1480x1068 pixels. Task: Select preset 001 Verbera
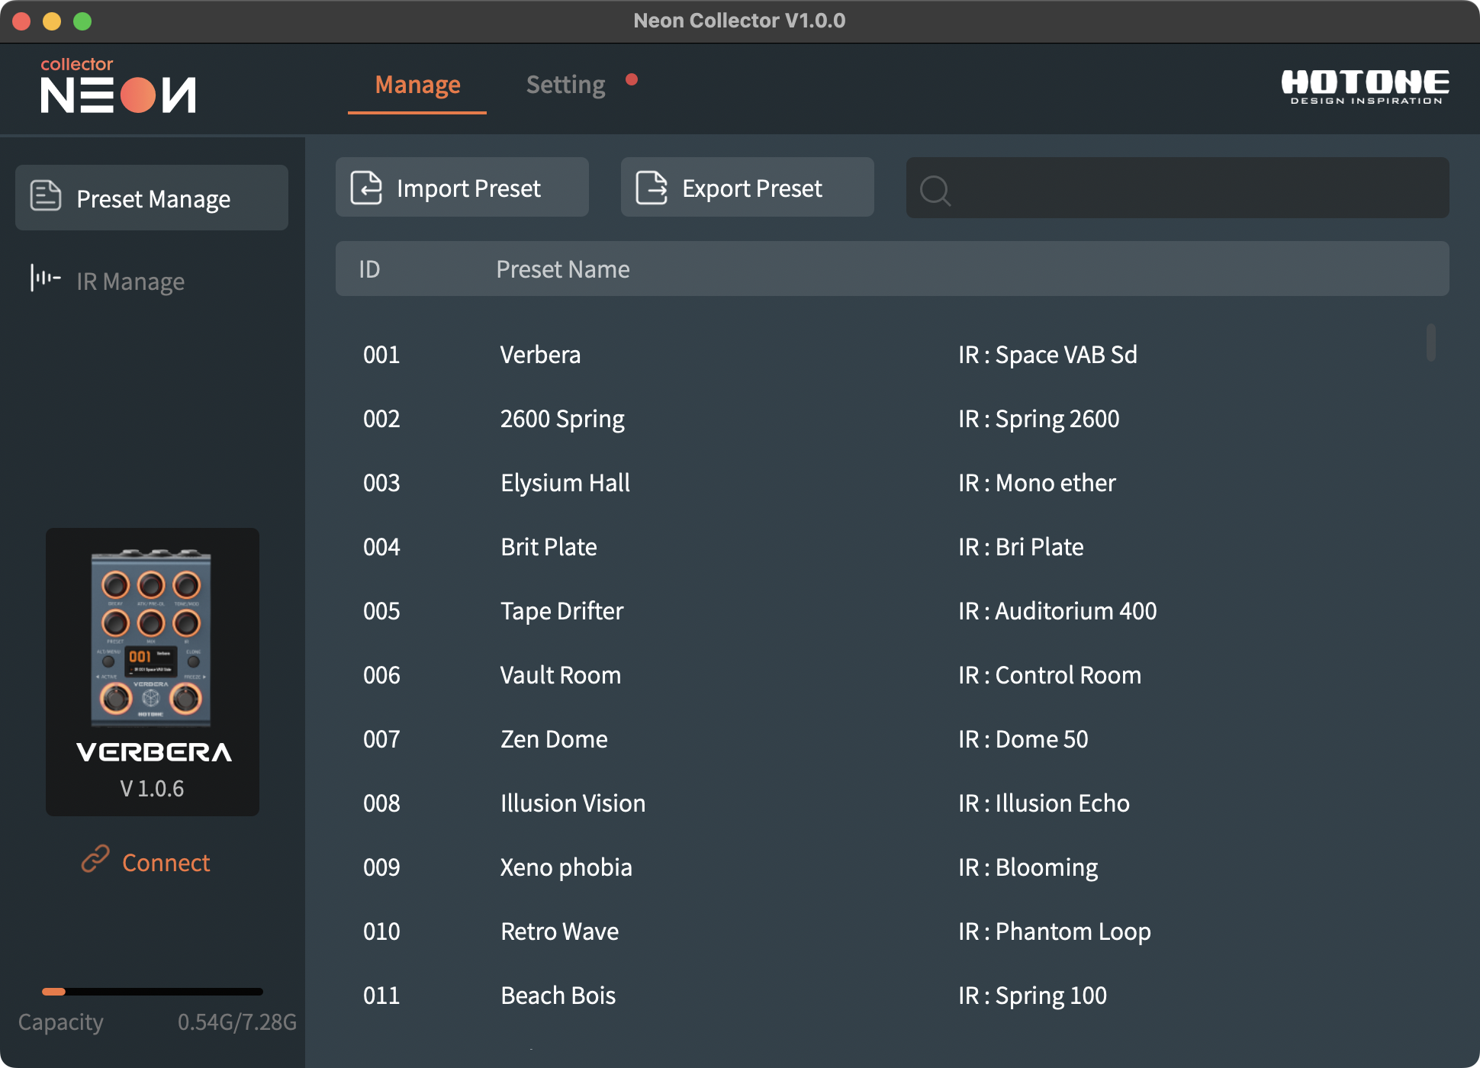click(x=877, y=355)
